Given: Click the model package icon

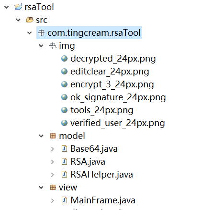Looking at the screenshot, I should (53, 136).
